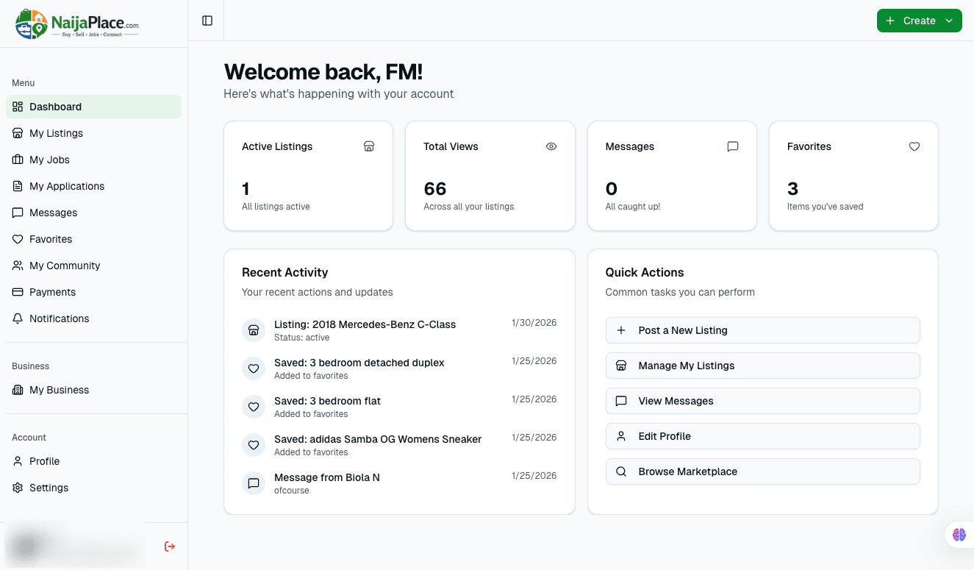This screenshot has width=974, height=570.
Task: Click the heart icon on Favorites card
Action: pos(914,146)
